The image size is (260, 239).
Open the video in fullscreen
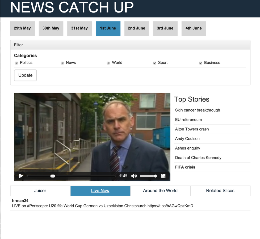(163, 176)
